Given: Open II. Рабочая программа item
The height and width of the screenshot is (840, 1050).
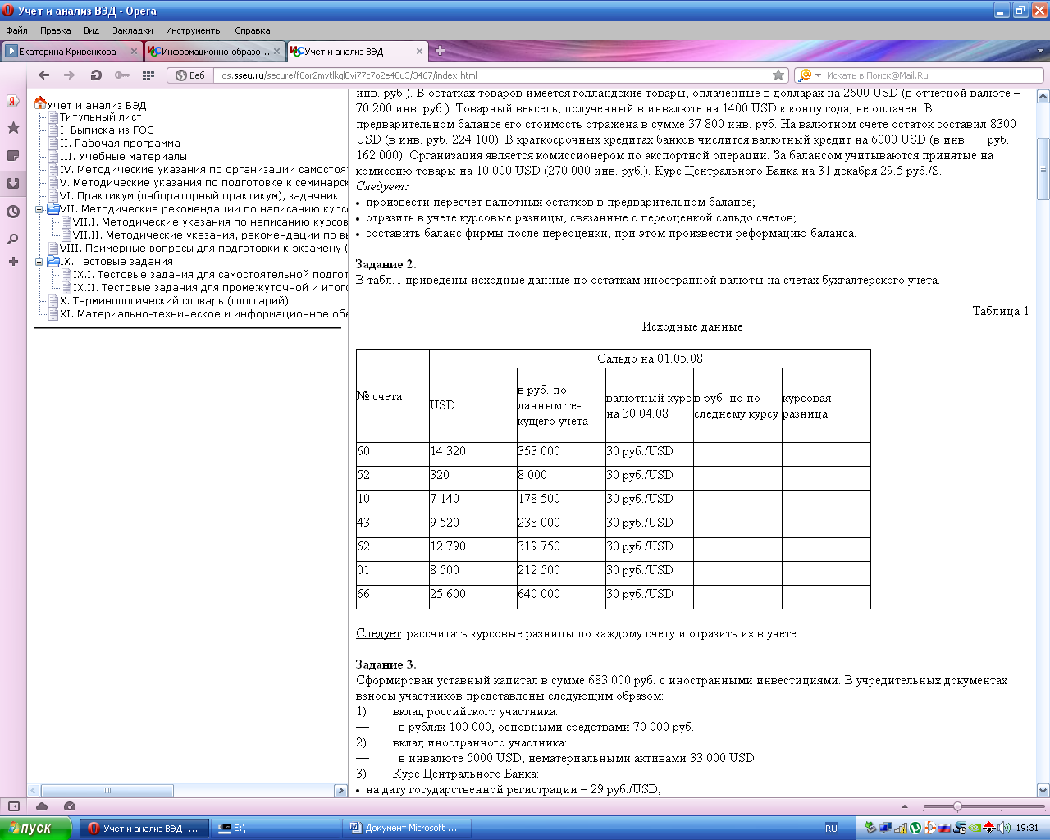Looking at the screenshot, I should 120,144.
